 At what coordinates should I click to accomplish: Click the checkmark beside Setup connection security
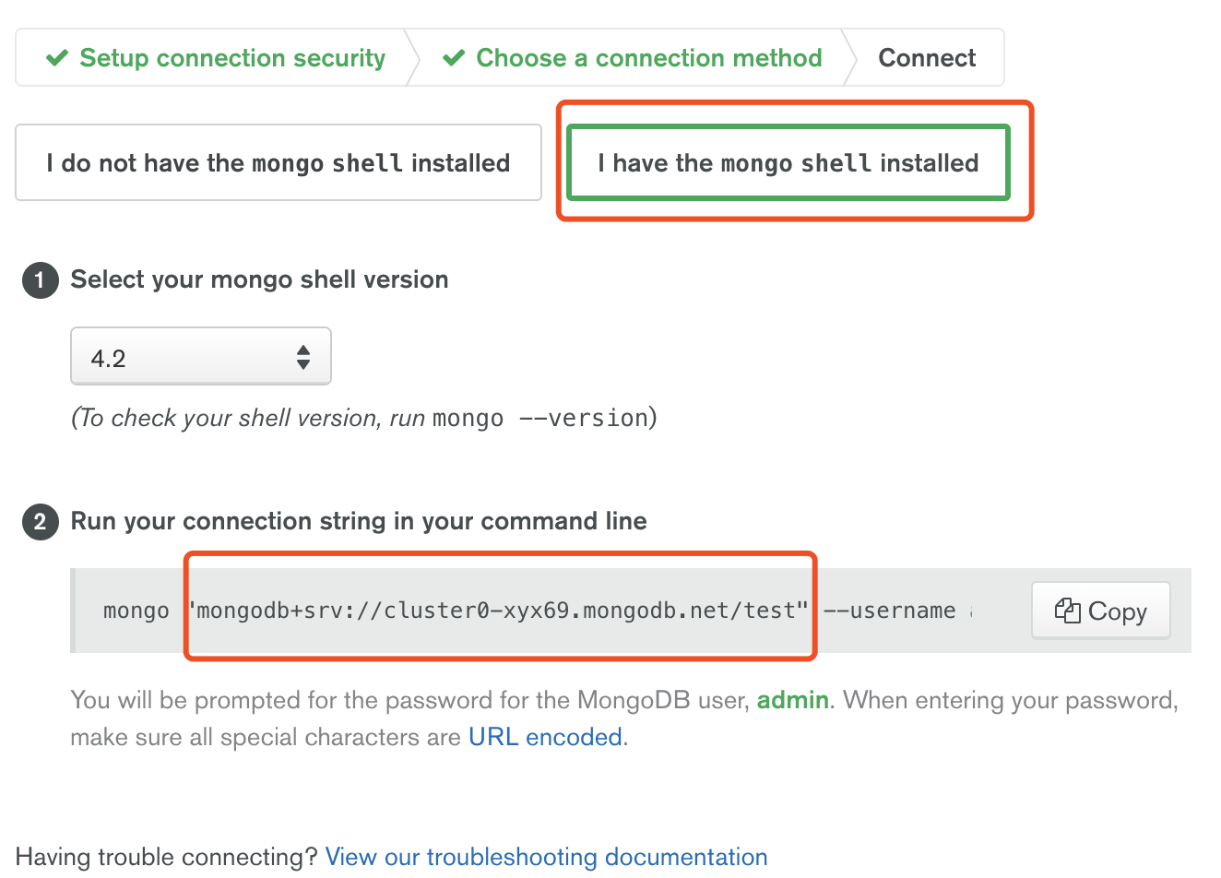pyautogui.click(x=57, y=58)
